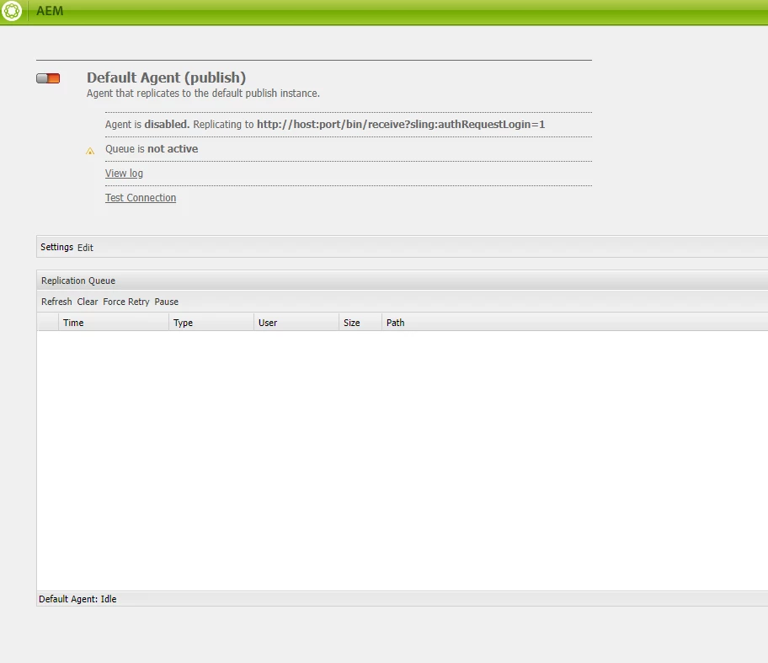
Task: Sort by the Size column header
Action: tap(360, 323)
